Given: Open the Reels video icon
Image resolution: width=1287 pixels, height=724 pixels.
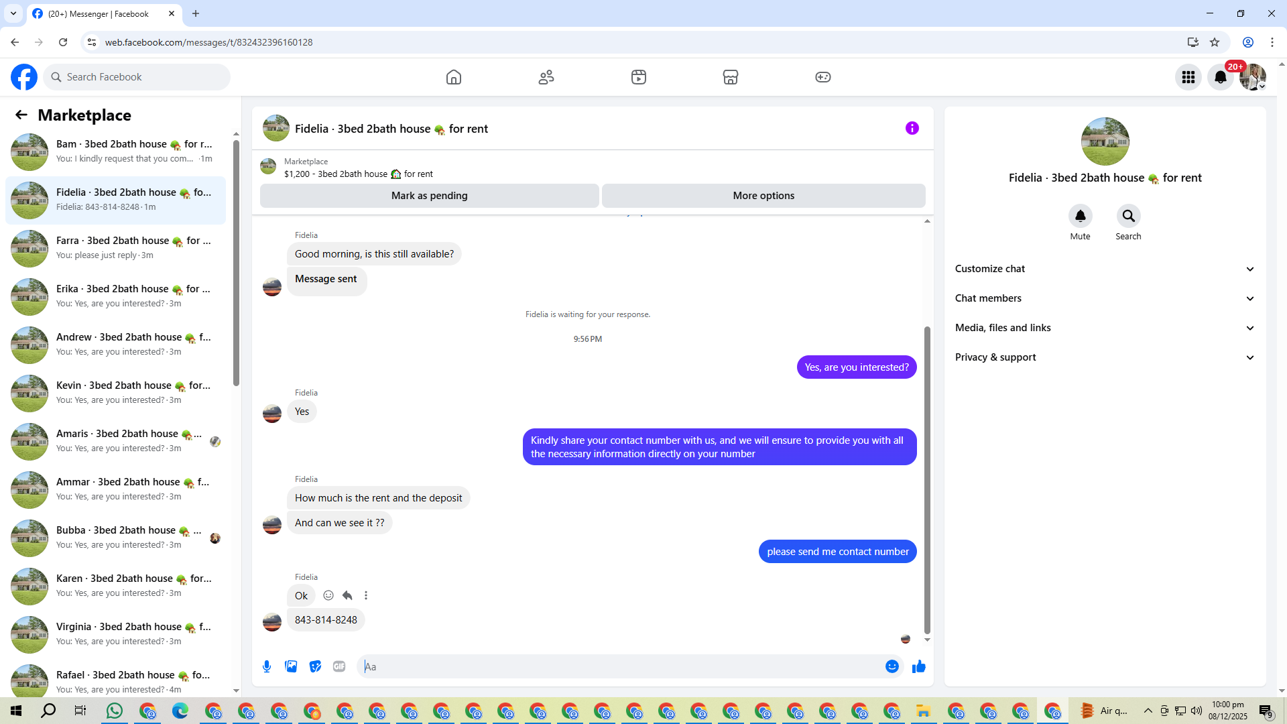Looking at the screenshot, I should coord(639,77).
